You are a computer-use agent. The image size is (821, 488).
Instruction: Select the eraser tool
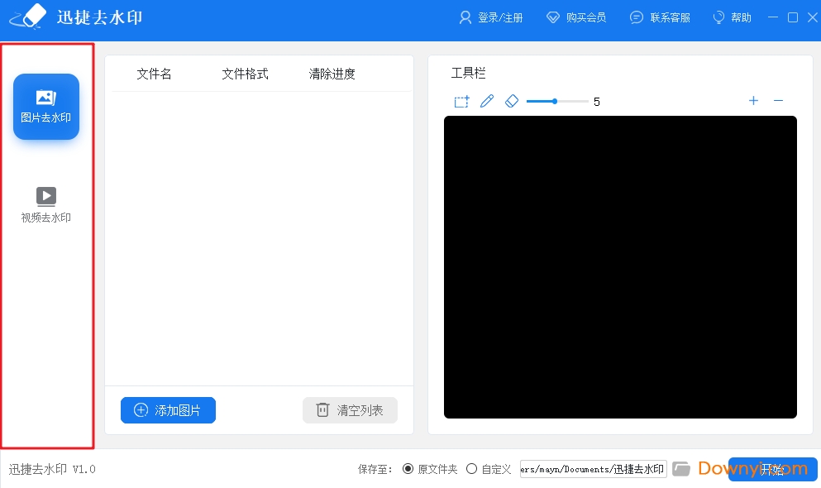click(512, 101)
